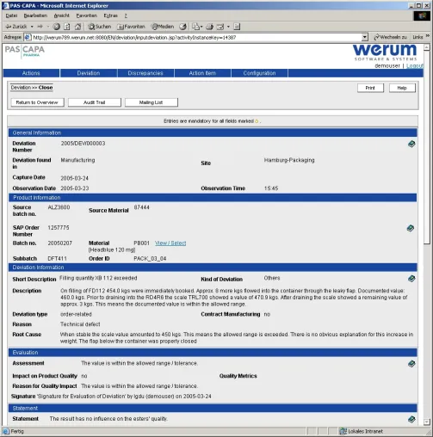Click the Logout link
433x437 pixels.
pyautogui.click(x=415, y=65)
